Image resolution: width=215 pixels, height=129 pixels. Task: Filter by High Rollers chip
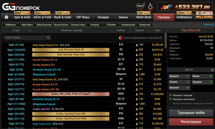click(x=27, y=25)
